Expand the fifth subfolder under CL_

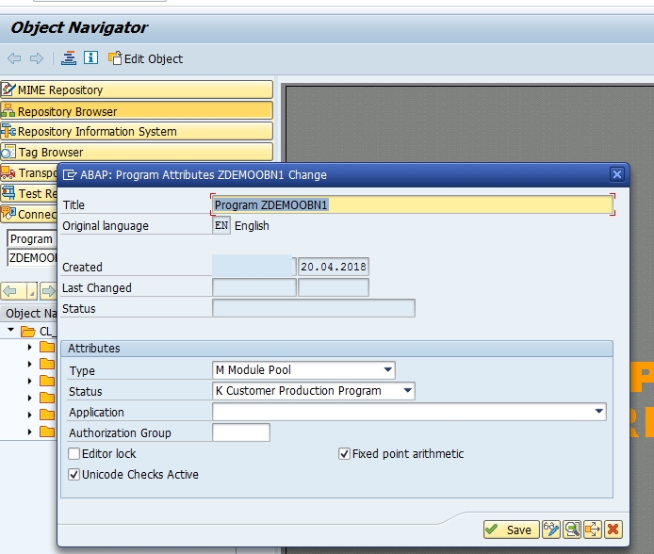coord(29,415)
